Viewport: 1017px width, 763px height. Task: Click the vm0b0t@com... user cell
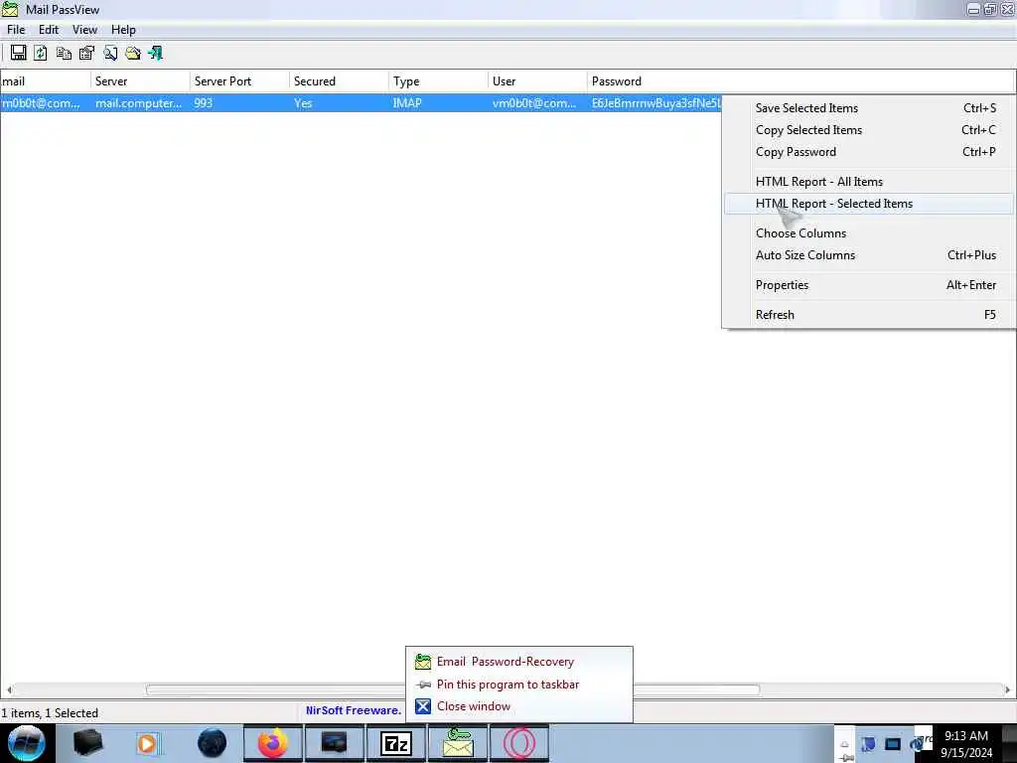coord(534,103)
